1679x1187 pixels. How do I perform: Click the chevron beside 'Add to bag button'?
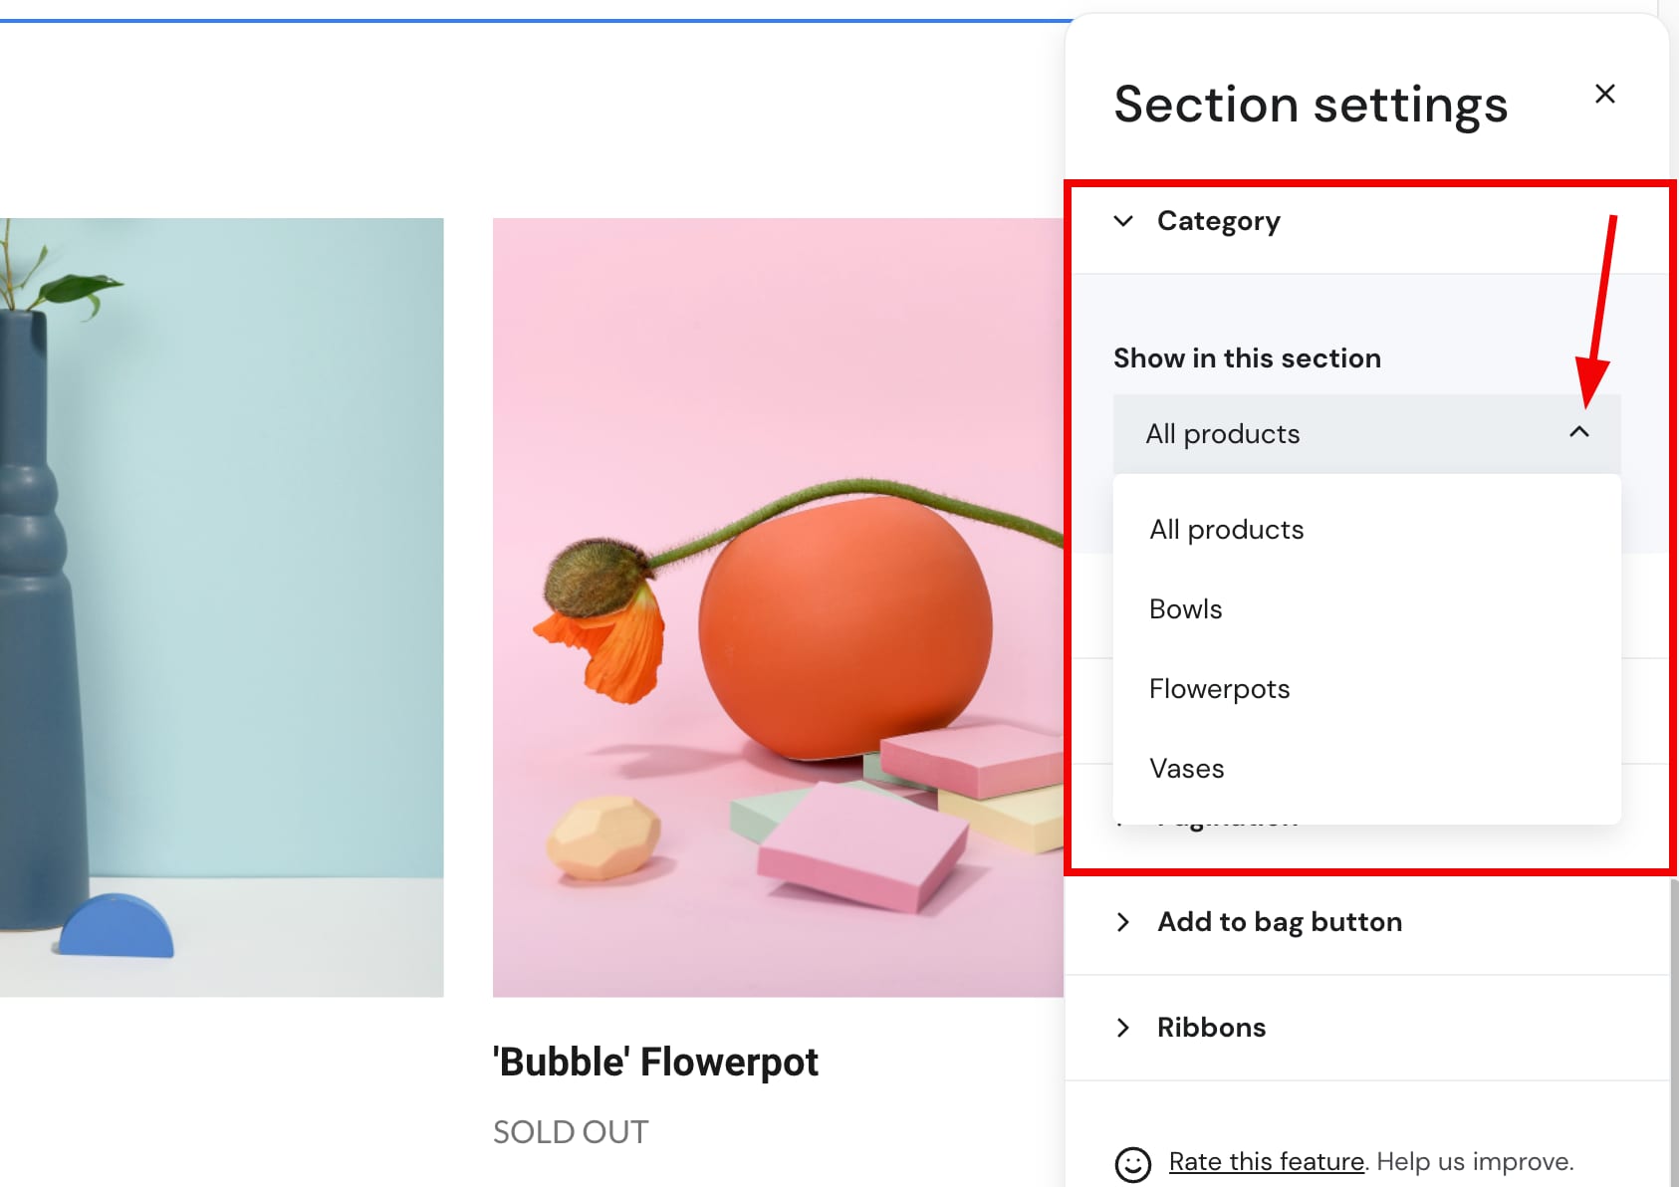[x=1123, y=922]
